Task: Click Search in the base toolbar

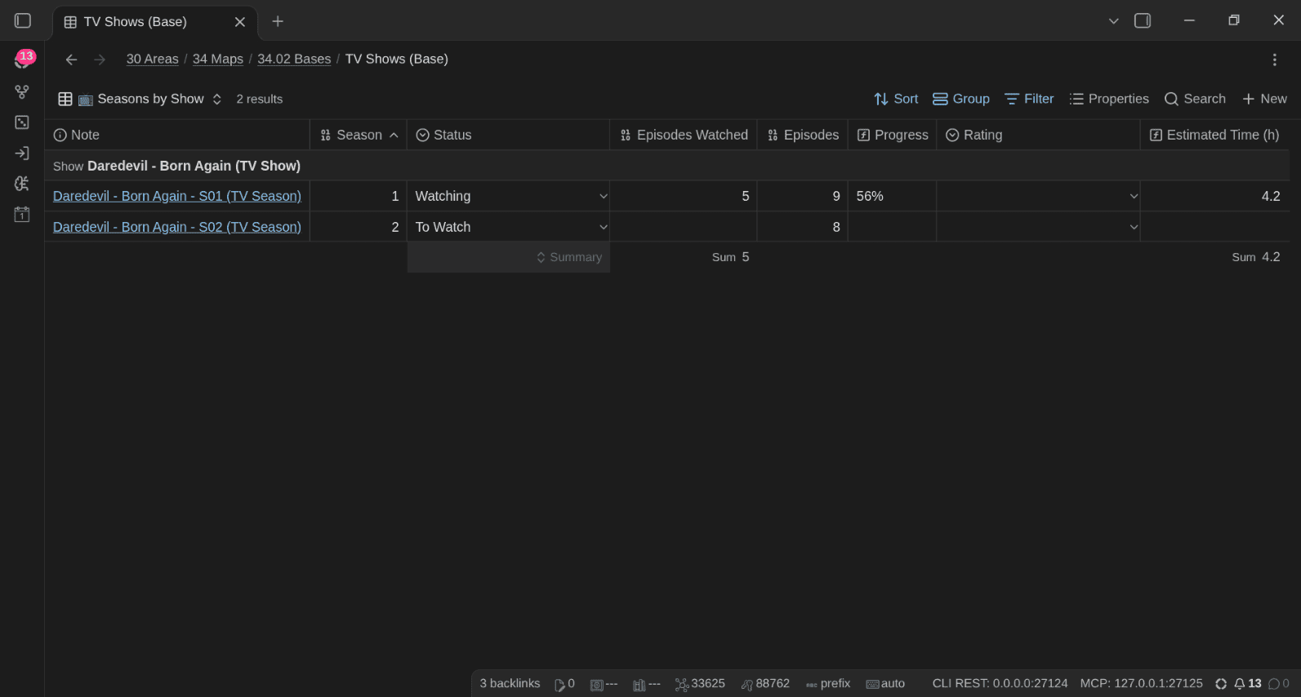Action: click(x=1195, y=99)
